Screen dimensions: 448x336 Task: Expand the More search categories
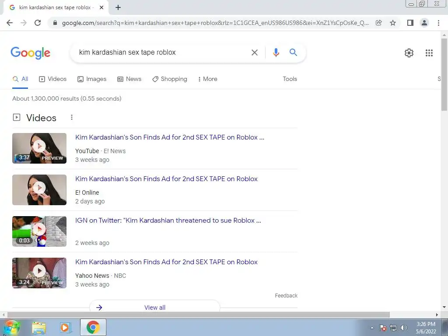[x=207, y=79]
